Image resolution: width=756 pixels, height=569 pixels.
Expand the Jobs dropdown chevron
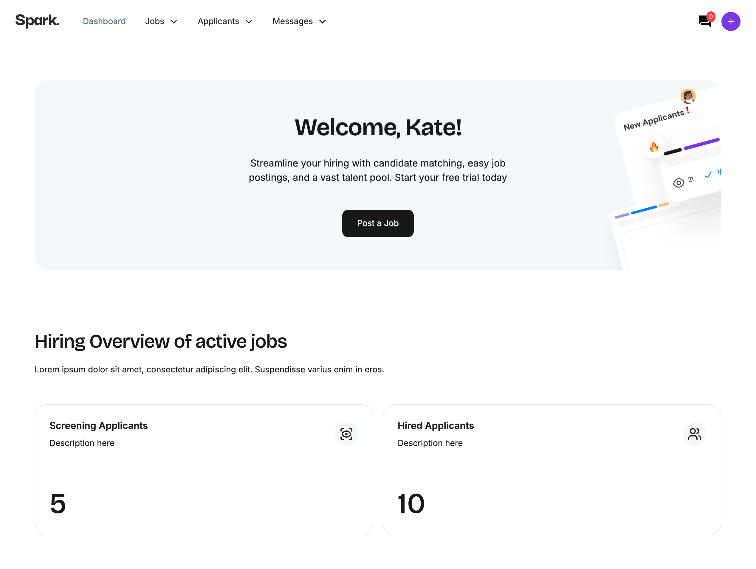click(174, 22)
